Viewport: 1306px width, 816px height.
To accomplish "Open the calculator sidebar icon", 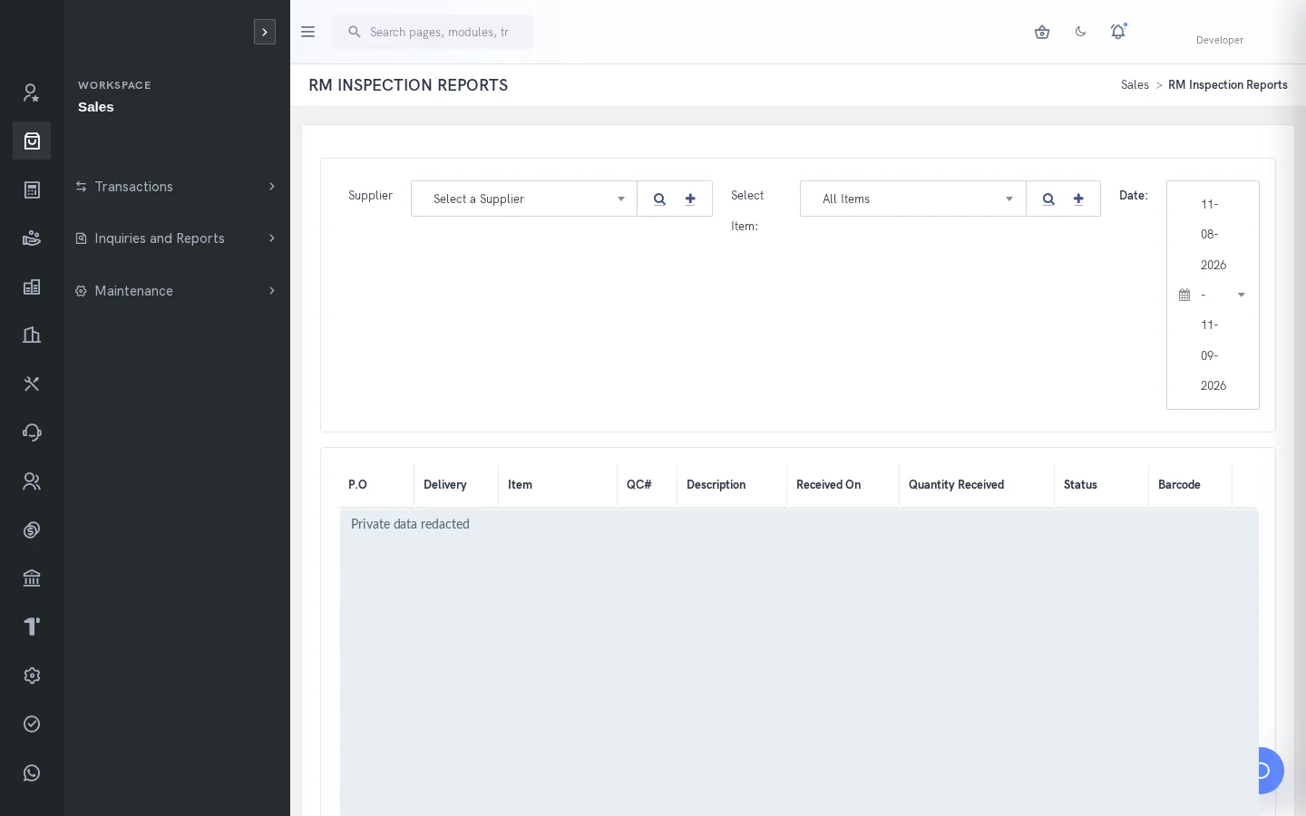I will [x=32, y=189].
